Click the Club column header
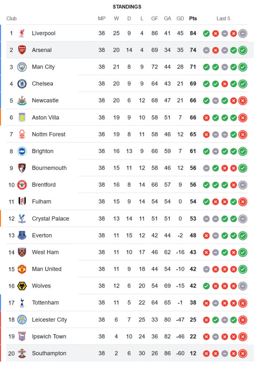Viewport: 254px width, 366px height. pyautogui.click(x=11, y=19)
